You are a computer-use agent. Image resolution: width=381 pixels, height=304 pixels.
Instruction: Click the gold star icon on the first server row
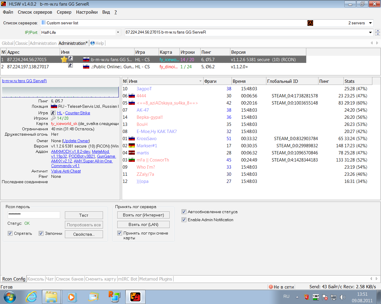pos(64,59)
